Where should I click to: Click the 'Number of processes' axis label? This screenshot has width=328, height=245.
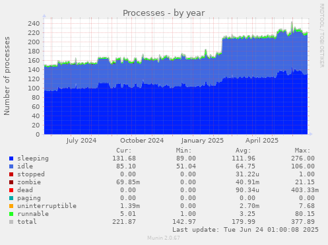point(7,76)
